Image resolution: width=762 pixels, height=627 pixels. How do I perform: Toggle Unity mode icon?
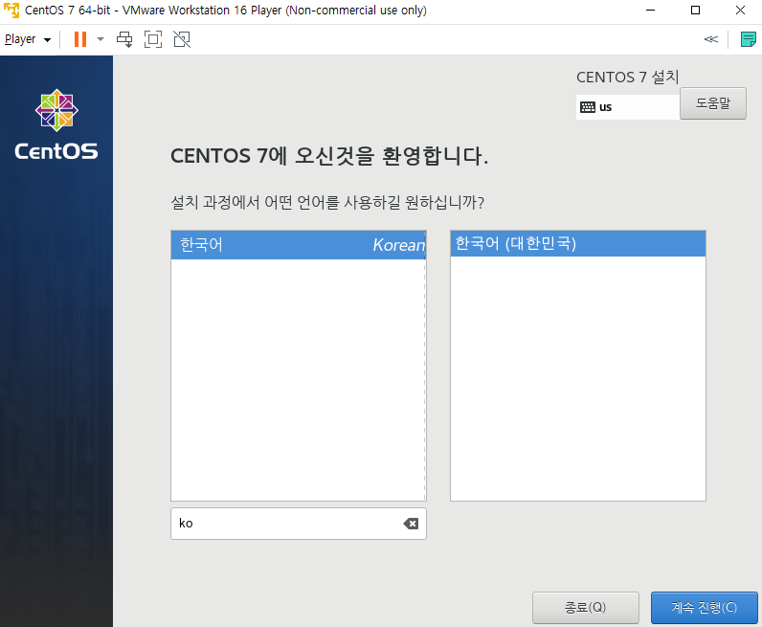click(182, 39)
